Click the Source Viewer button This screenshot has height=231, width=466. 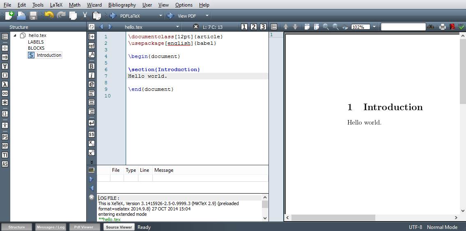pyautogui.click(x=119, y=227)
